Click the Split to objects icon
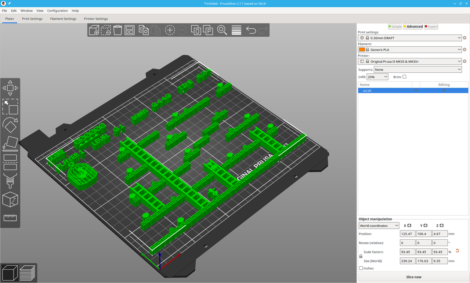 pos(196,30)
